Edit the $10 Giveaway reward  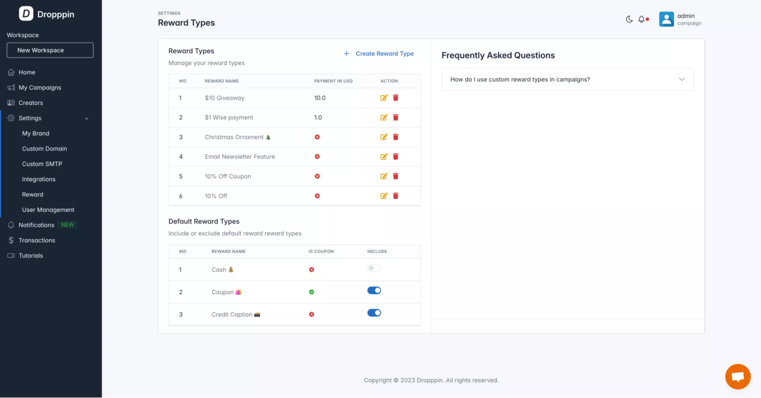pos(384,98)
